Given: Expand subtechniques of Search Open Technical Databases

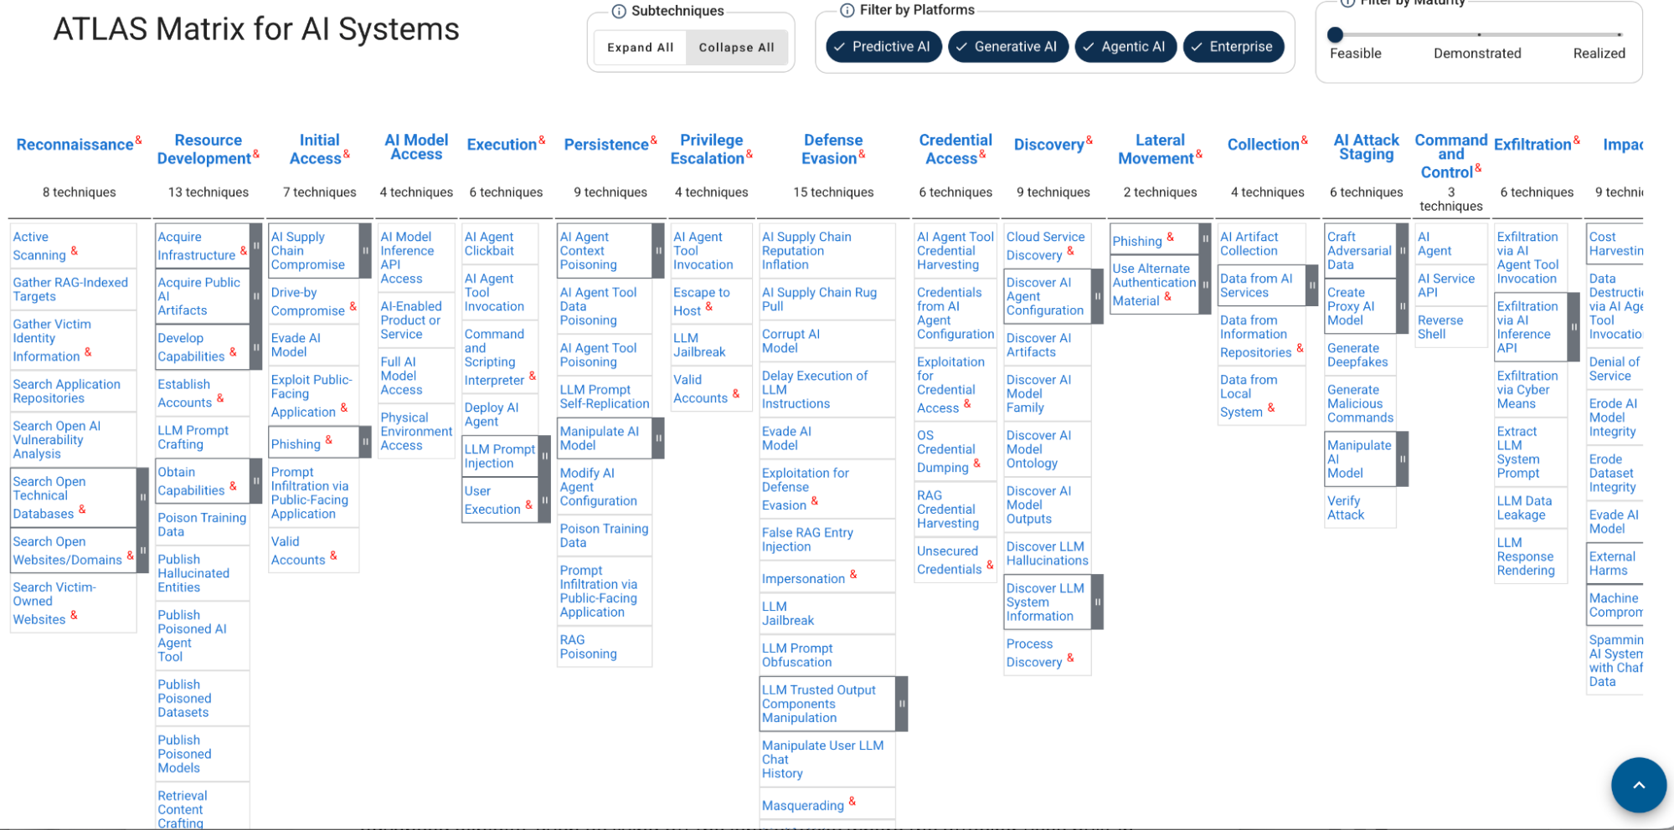Looking at the screenshot, I should [x=142, y=497].
